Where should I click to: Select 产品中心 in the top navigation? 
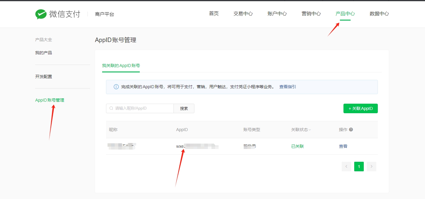pos(345,14)
